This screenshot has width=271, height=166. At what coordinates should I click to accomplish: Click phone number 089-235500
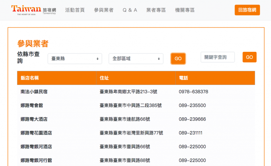(x=192, y=105)
